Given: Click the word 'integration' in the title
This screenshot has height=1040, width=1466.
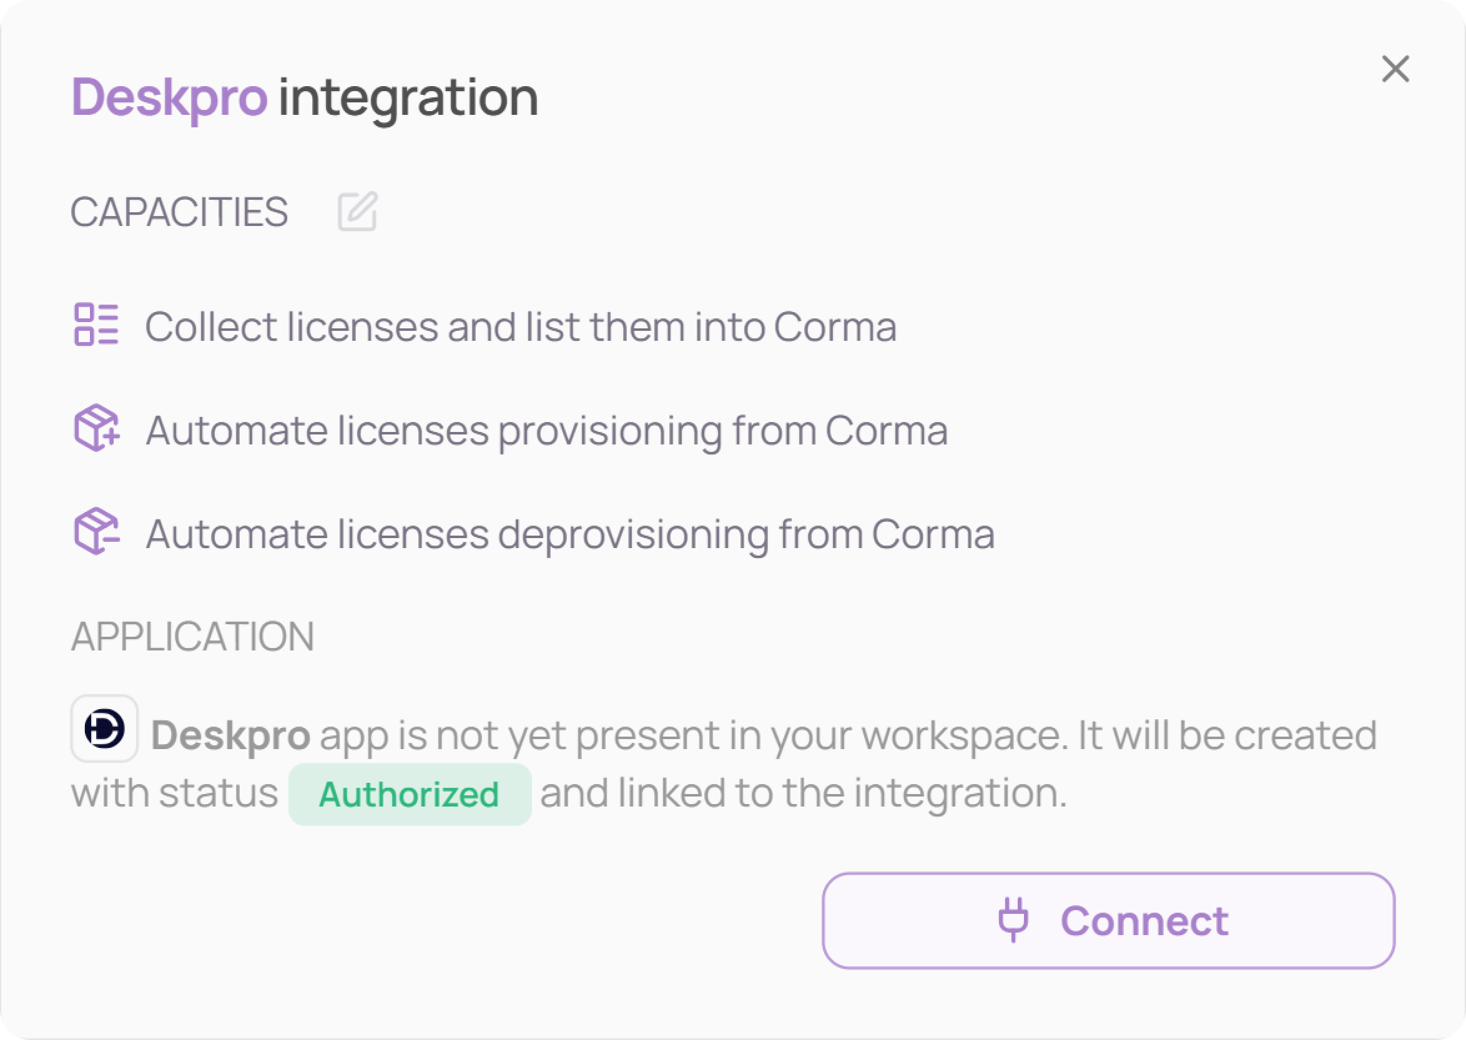Looking at the screenshot, I should [x=408, y=97].
